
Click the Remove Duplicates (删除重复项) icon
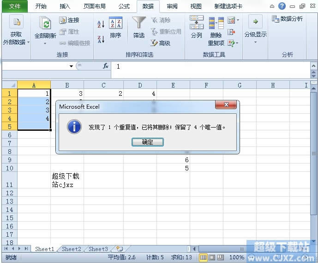tap(216, 23)
